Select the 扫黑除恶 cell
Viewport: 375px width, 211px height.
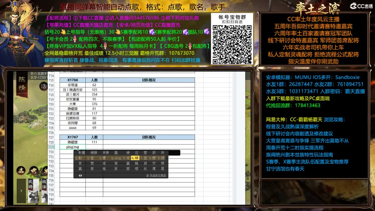click(x=73, y=118)
